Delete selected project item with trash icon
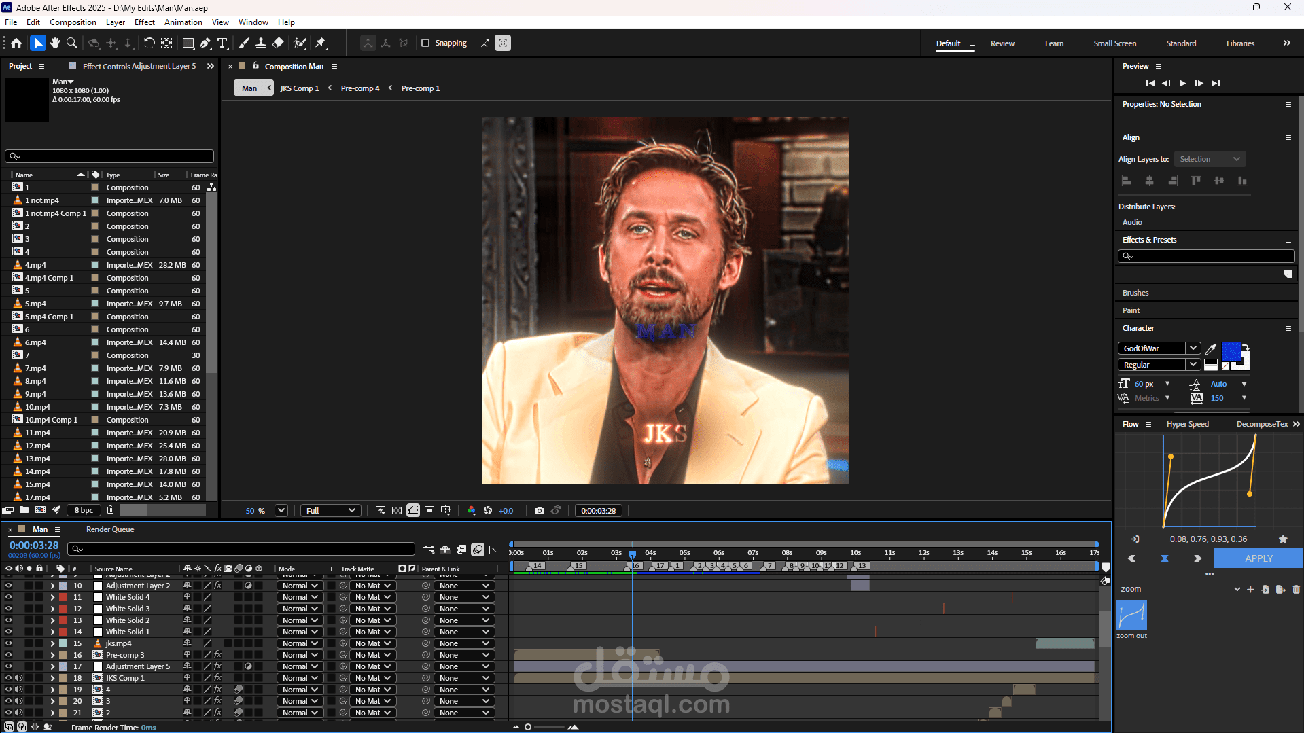1304x733 pixels. (x=111, y=510)
